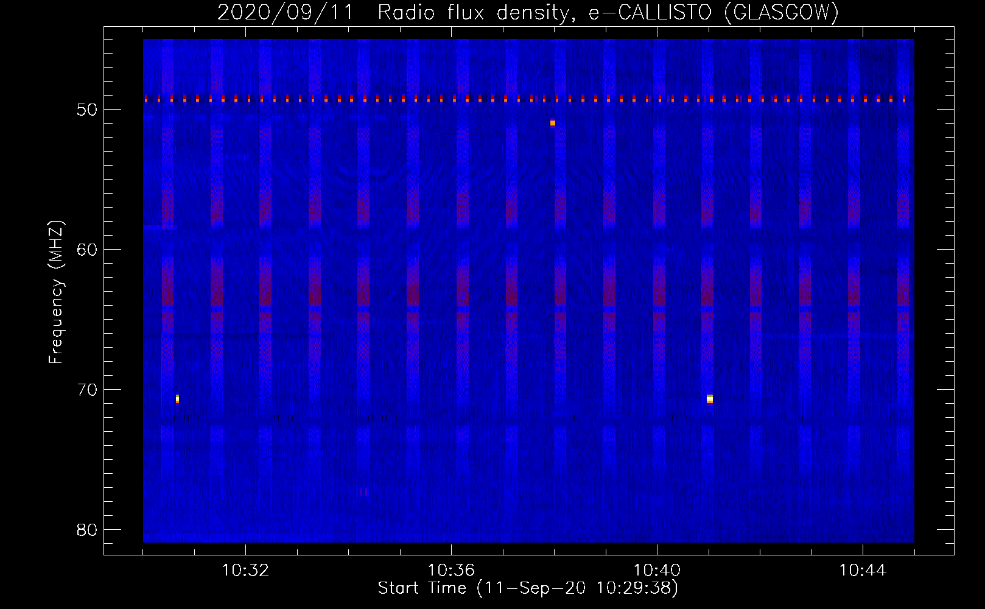Click the 50 frequency tick label
This screenshot has height=609, width=985.
[x=88, y=110]
